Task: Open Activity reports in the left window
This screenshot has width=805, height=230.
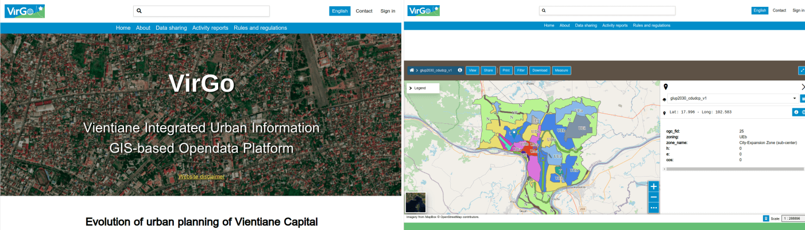Action: [x=210, y=28]
